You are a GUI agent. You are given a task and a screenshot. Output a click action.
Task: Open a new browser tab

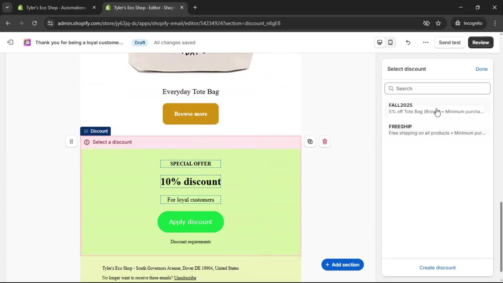(x=195, y=7)
